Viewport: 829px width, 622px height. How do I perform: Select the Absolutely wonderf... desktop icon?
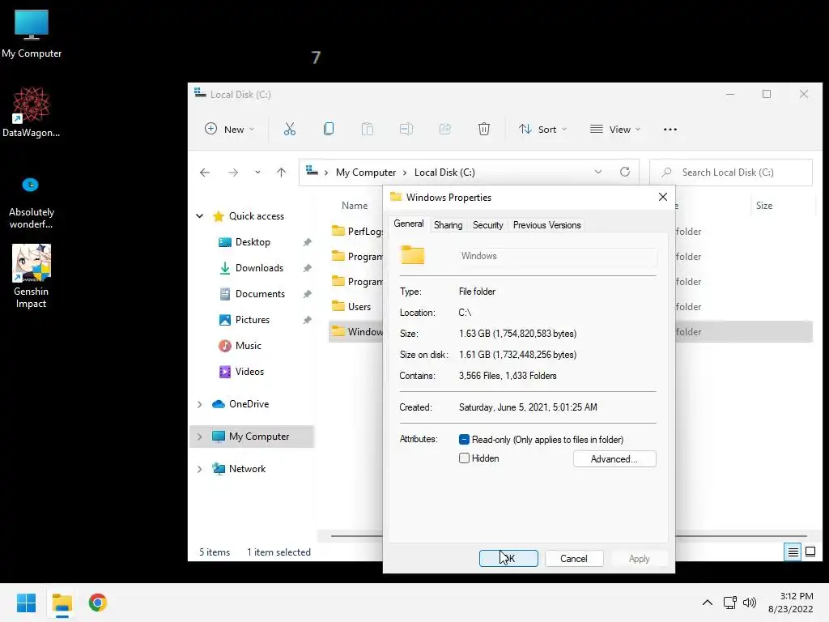pos(32,203)
